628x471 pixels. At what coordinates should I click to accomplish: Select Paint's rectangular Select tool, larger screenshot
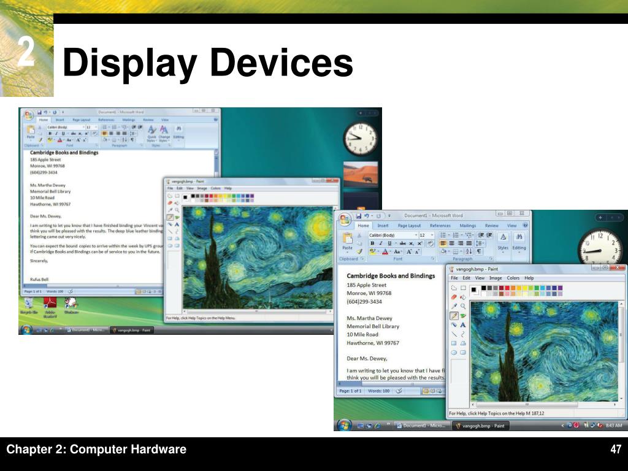(x=463, y=288)
